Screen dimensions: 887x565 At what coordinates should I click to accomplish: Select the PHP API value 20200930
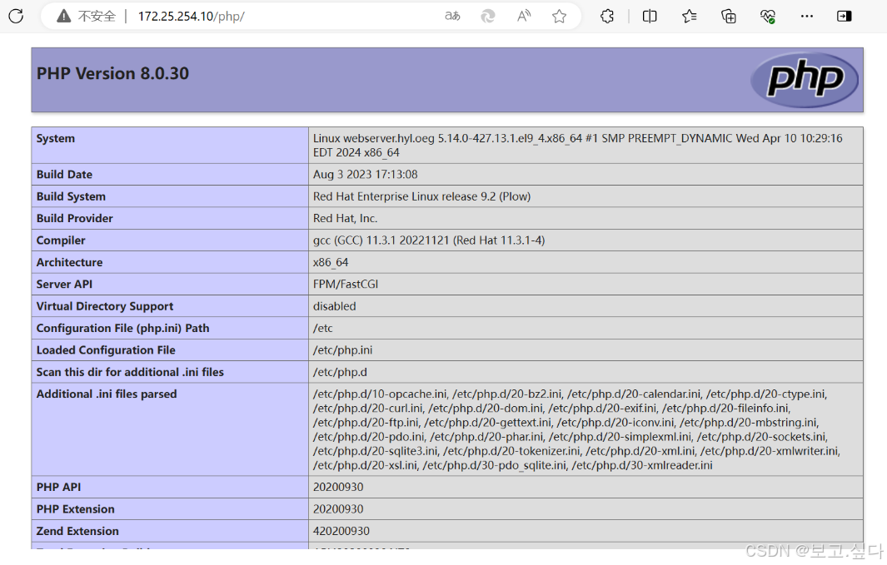coord(338,488)
